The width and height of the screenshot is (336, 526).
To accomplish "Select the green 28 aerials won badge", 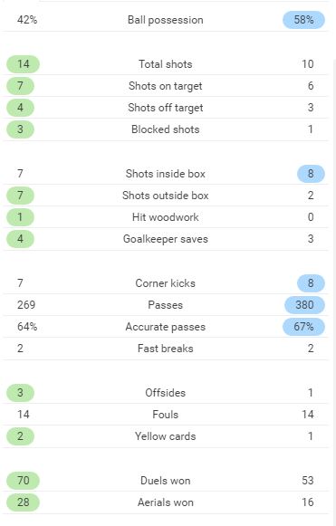I will coord(24,502).
